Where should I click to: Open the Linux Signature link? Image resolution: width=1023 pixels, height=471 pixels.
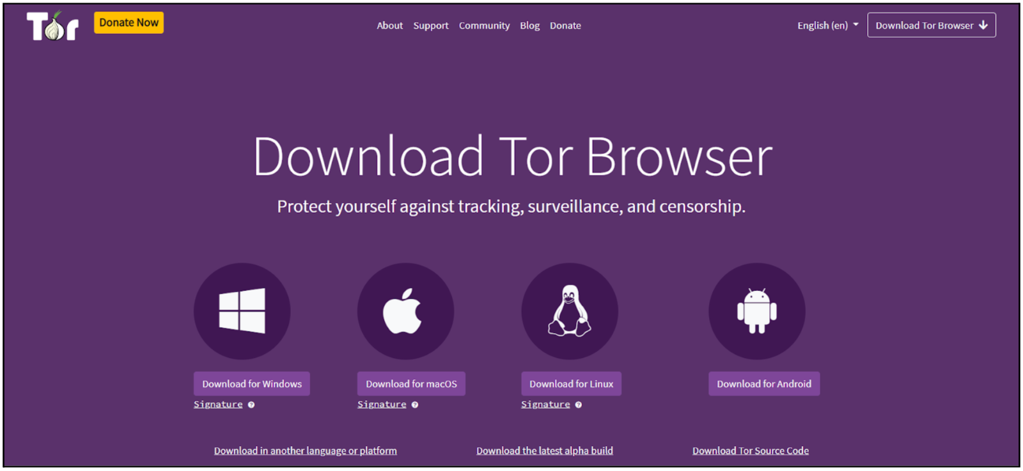545,405
